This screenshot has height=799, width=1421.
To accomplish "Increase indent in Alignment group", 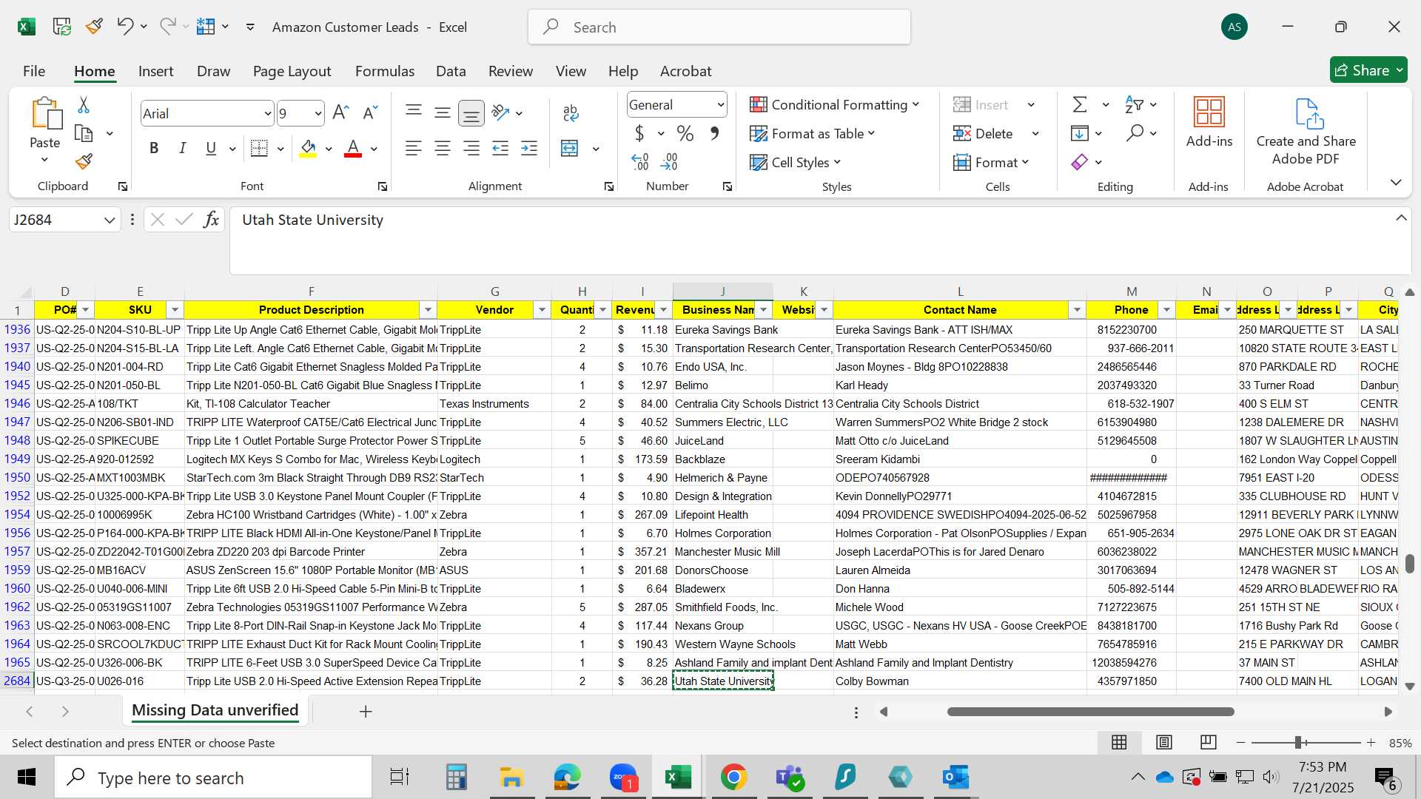I will (x=529, y=148).
